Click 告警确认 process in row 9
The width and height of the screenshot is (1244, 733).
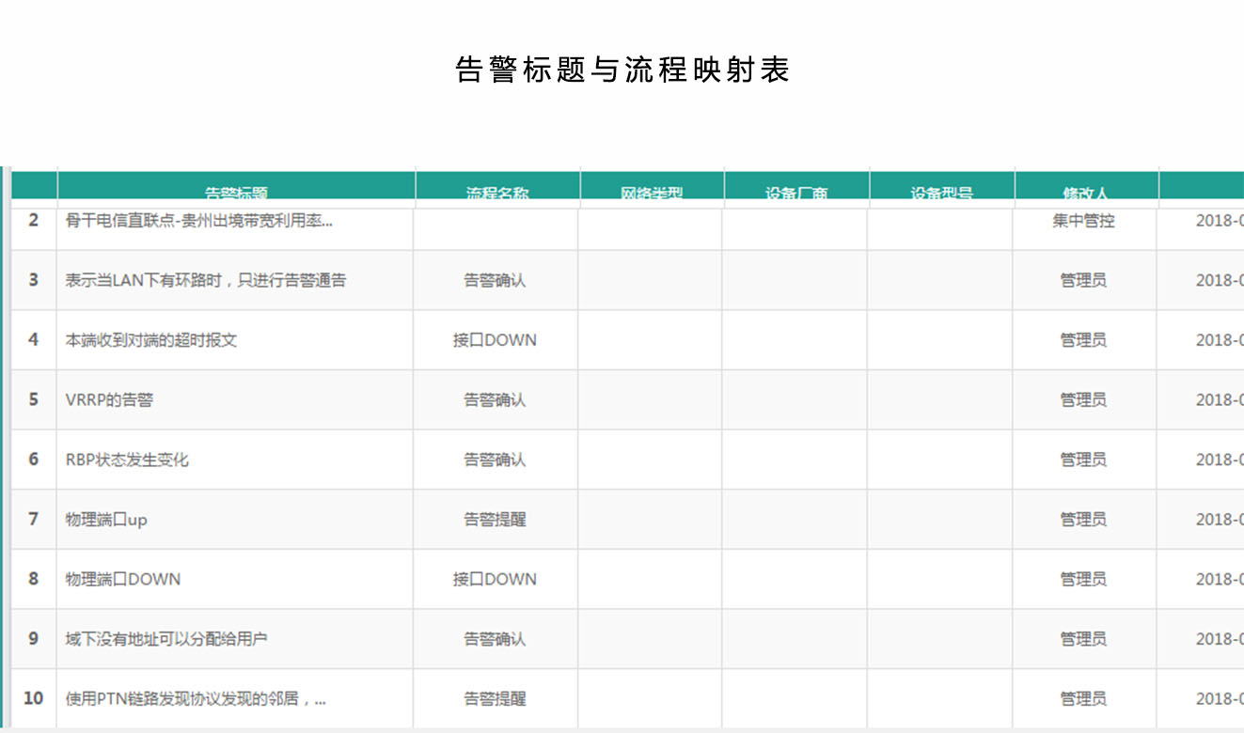point(495,639)
